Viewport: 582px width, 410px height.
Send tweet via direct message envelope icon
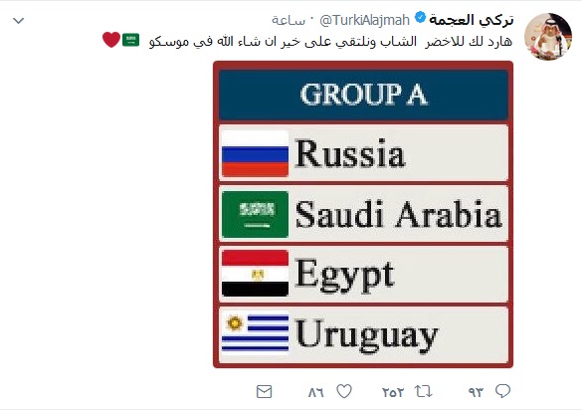pos(265,391)
